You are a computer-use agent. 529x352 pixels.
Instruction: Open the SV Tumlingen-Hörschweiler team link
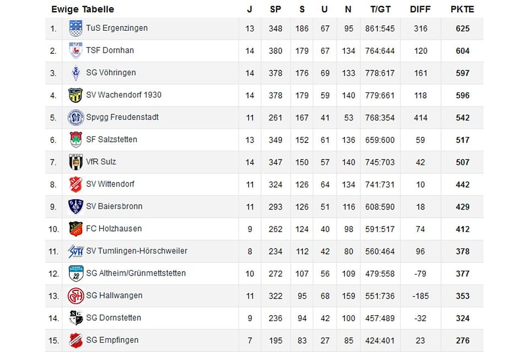click(136, 251)
